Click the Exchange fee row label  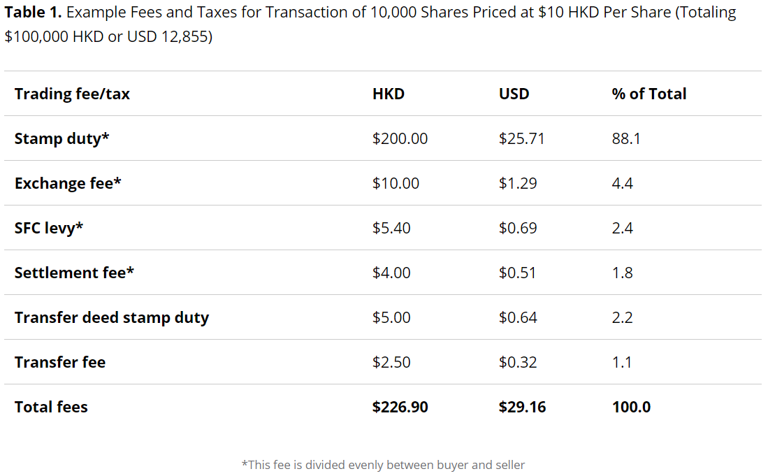click(x=68, y=183)
